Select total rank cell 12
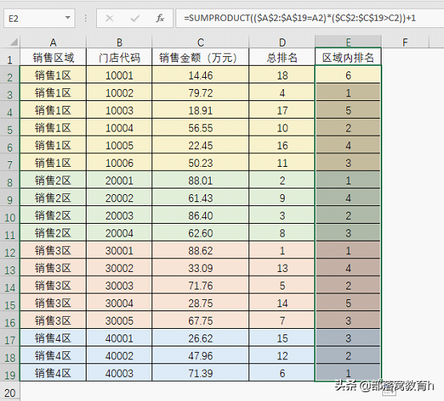The height and width of the screenshot is (401, 444). point(282,355)
